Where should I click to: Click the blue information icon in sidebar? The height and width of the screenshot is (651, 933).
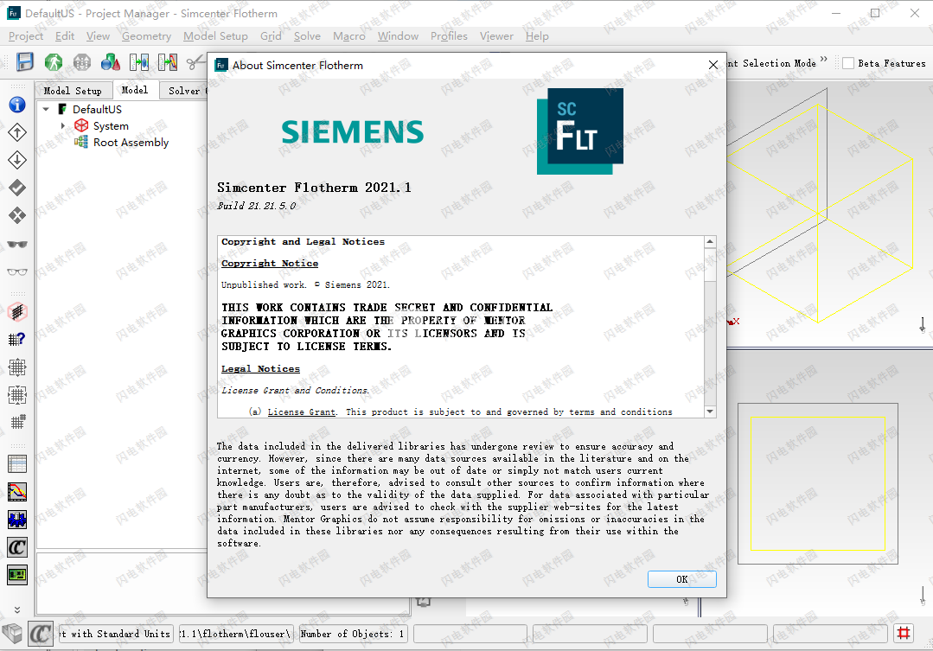(17, 105)
